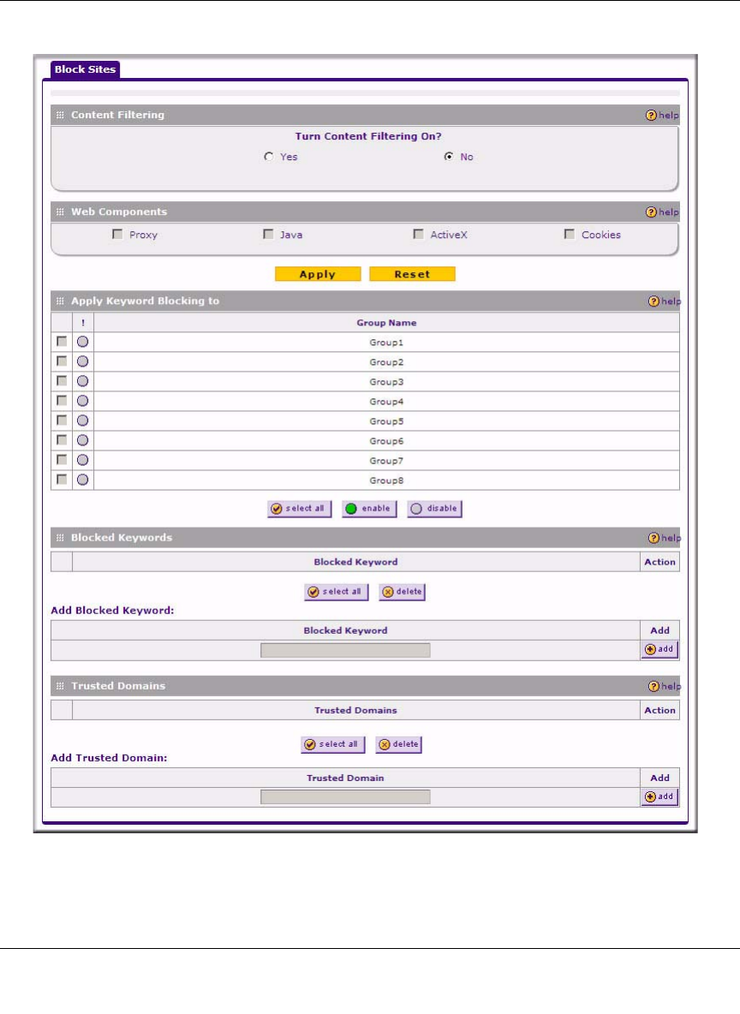
Task: Open the Block Sites tab
Action: pyautogui.click(x=85, y=69)
